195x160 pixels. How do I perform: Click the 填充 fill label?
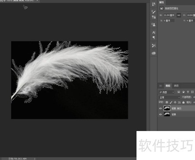[189, 102]
